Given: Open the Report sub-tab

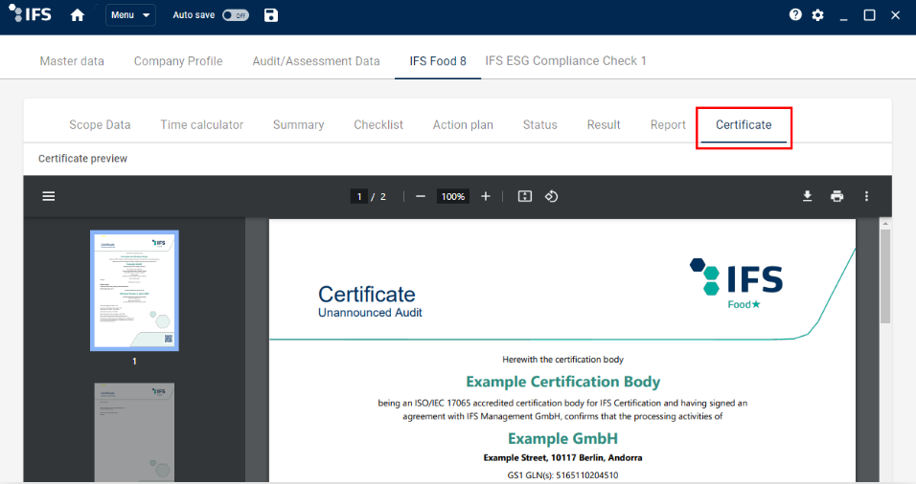Looking at the screenshot, I should coord(668,124).
